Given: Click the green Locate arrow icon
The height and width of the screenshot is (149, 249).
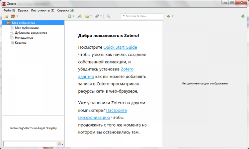Looking at the screenshot, I should click(x=169, y=16).
